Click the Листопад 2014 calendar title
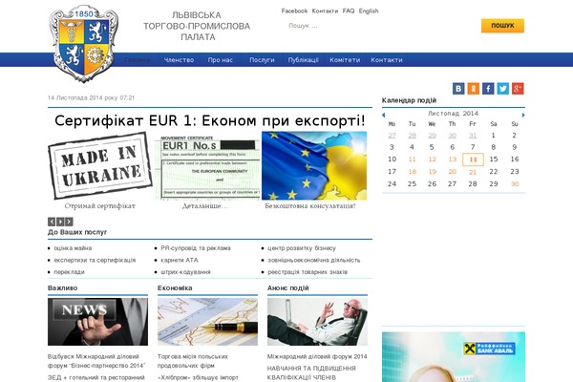Screen dimensions: 573x382 point(453,114)
